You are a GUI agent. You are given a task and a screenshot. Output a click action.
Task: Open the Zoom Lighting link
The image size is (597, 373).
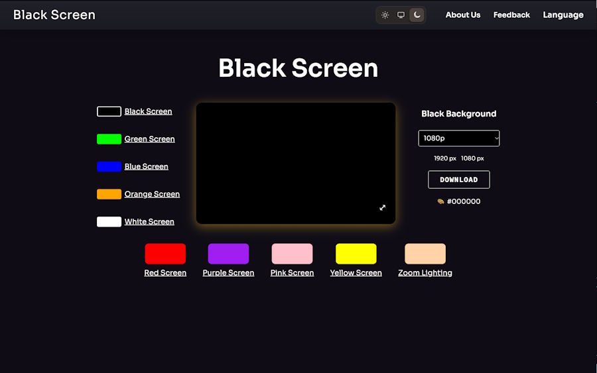(x=425, y=273)
